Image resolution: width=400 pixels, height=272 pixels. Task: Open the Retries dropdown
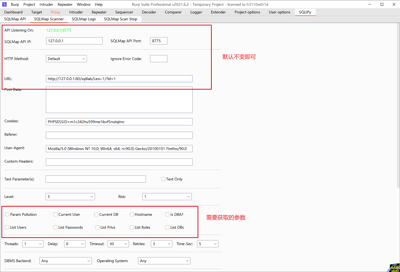pos(162,244)
